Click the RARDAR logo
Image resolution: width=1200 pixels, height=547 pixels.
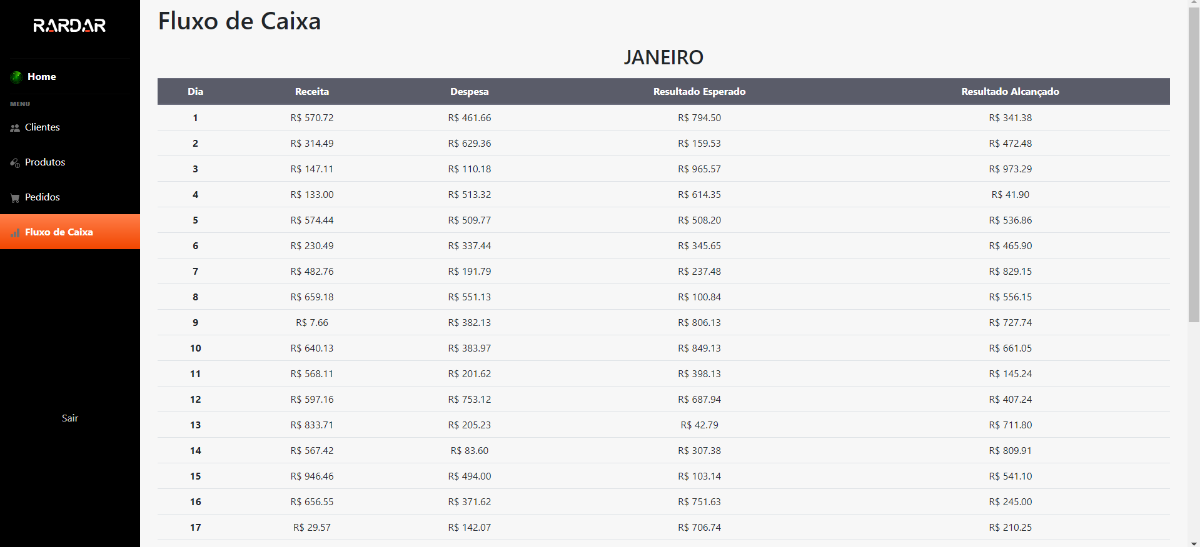(70, 26)
